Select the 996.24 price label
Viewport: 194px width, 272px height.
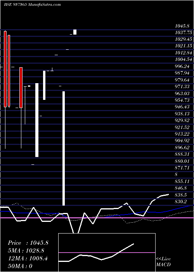coord(182,66)
